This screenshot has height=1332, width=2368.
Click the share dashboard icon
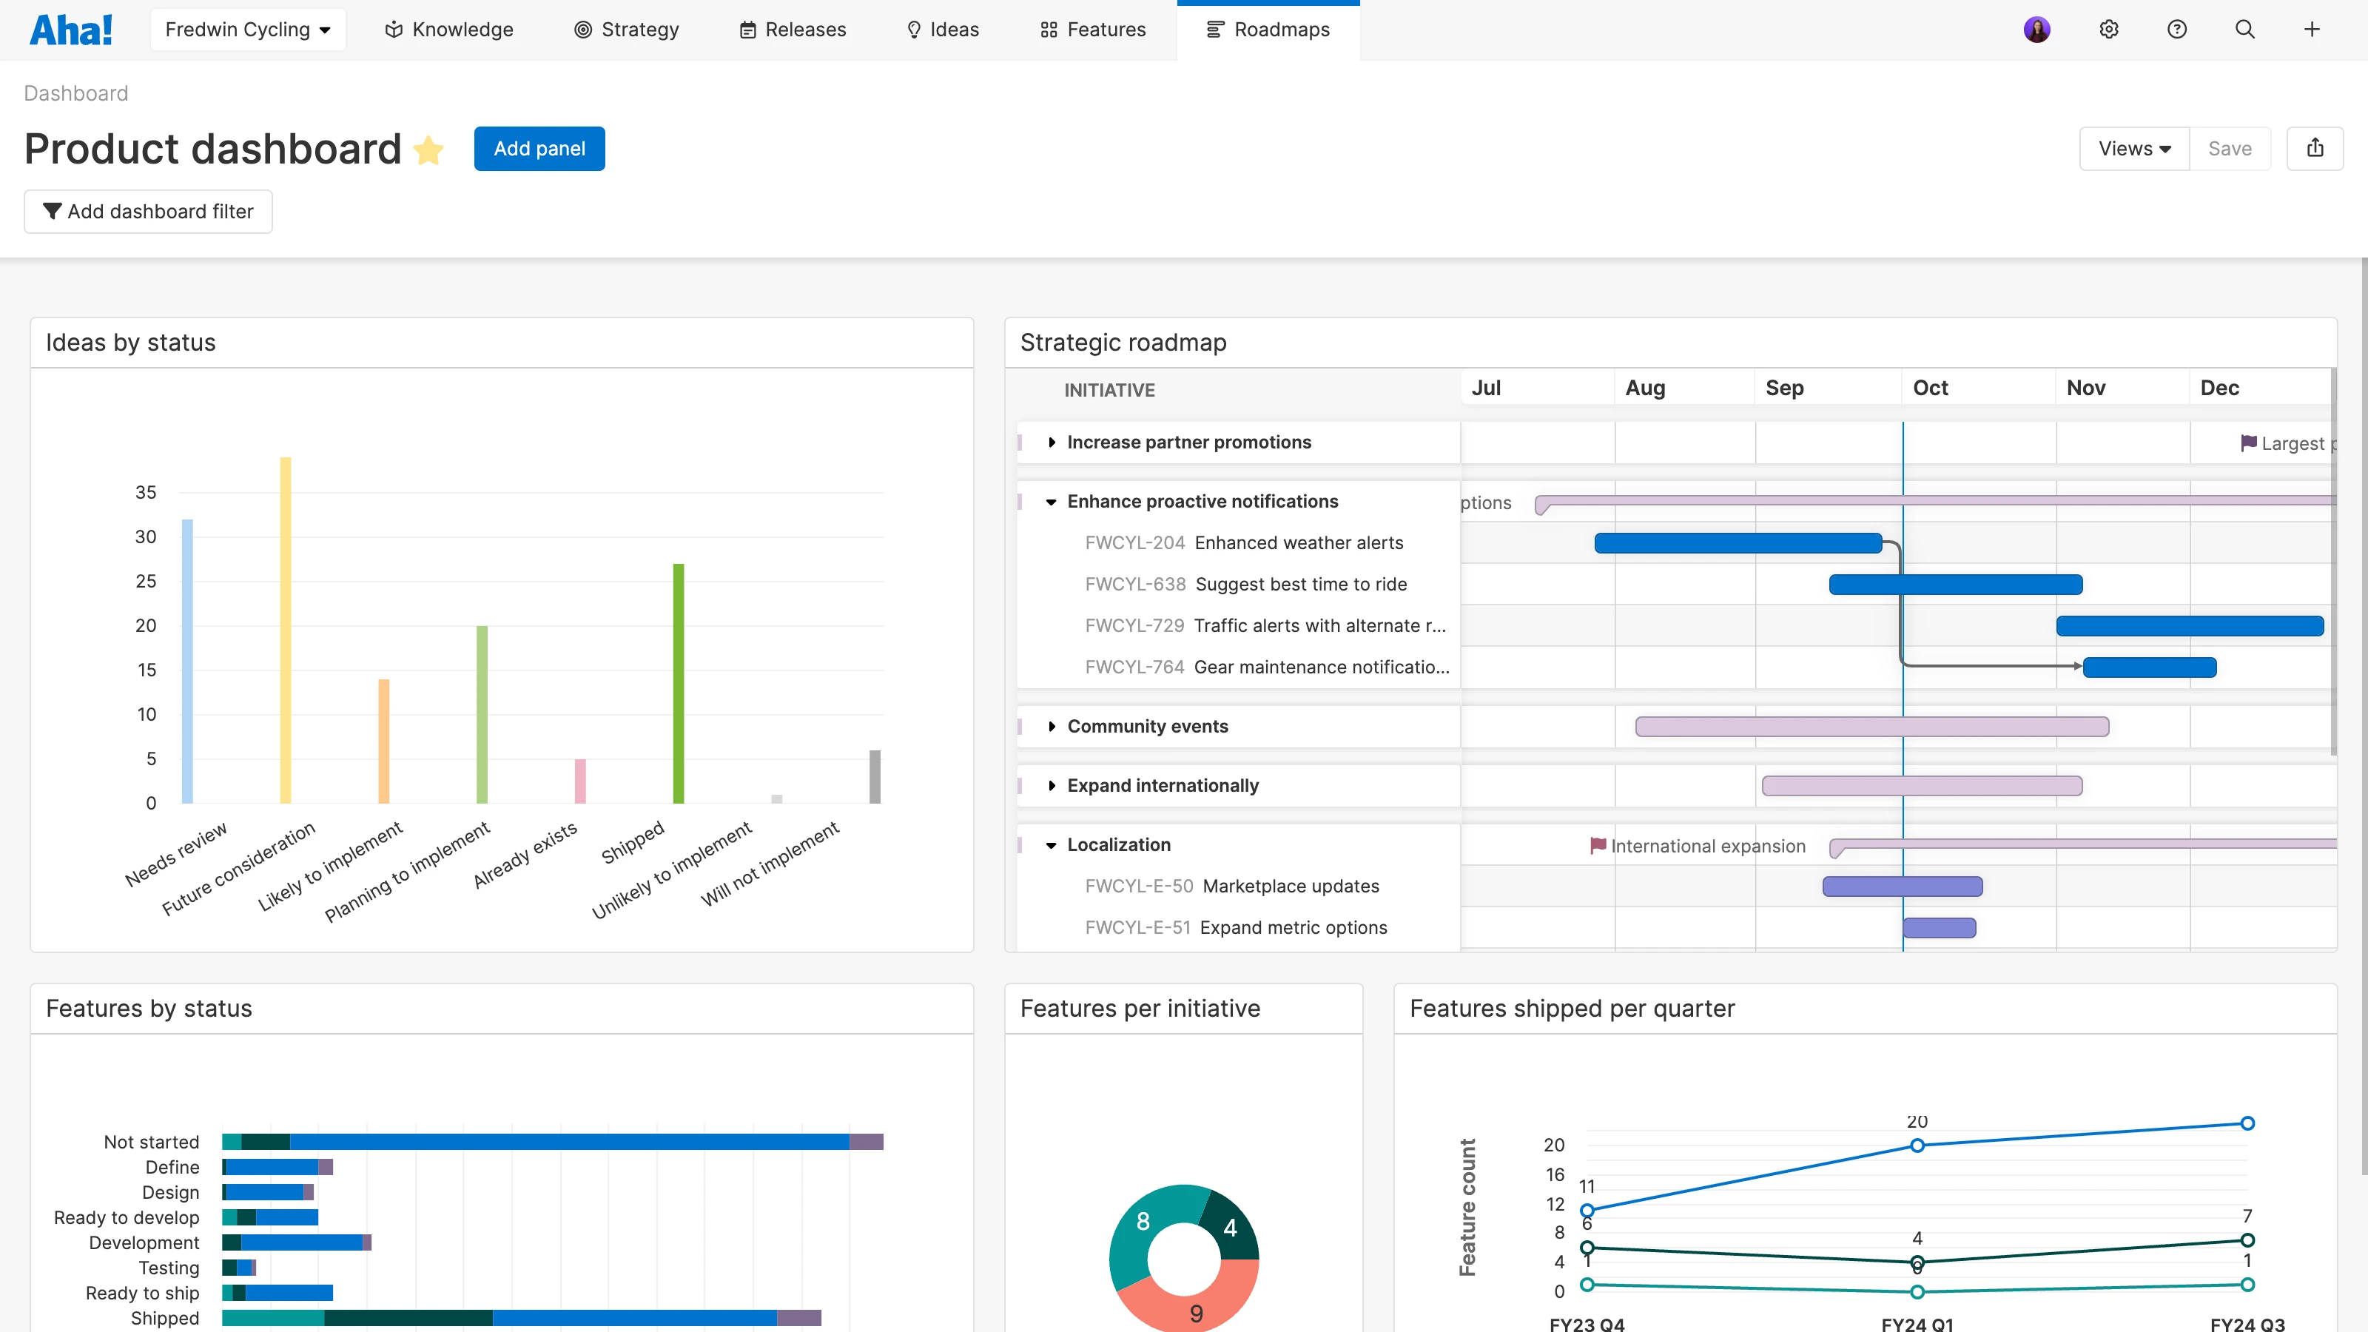2315,148
